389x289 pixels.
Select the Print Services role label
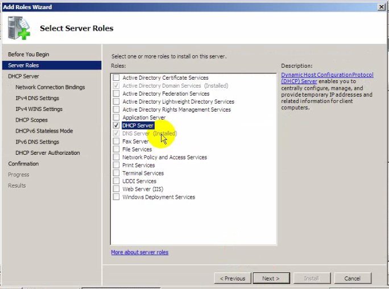(138, 165)
